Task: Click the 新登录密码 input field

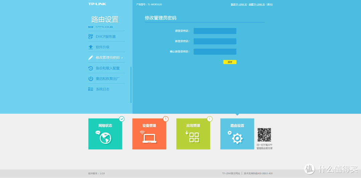Action: coord(215,41)
